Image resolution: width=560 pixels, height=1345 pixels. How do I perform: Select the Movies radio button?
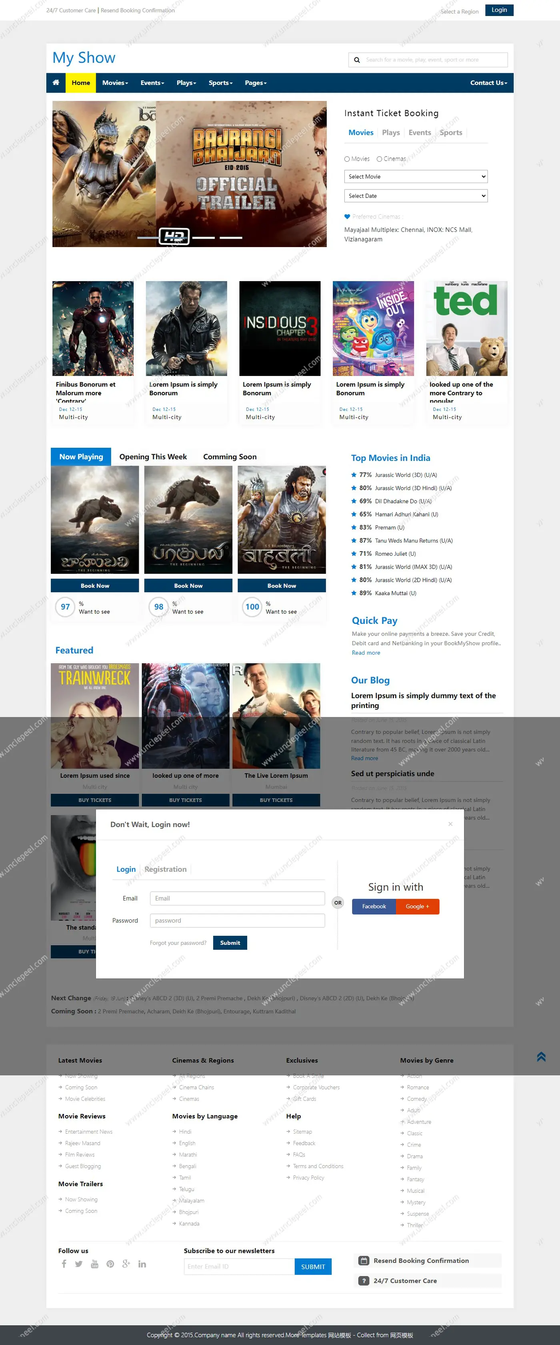tap(347, 159)
